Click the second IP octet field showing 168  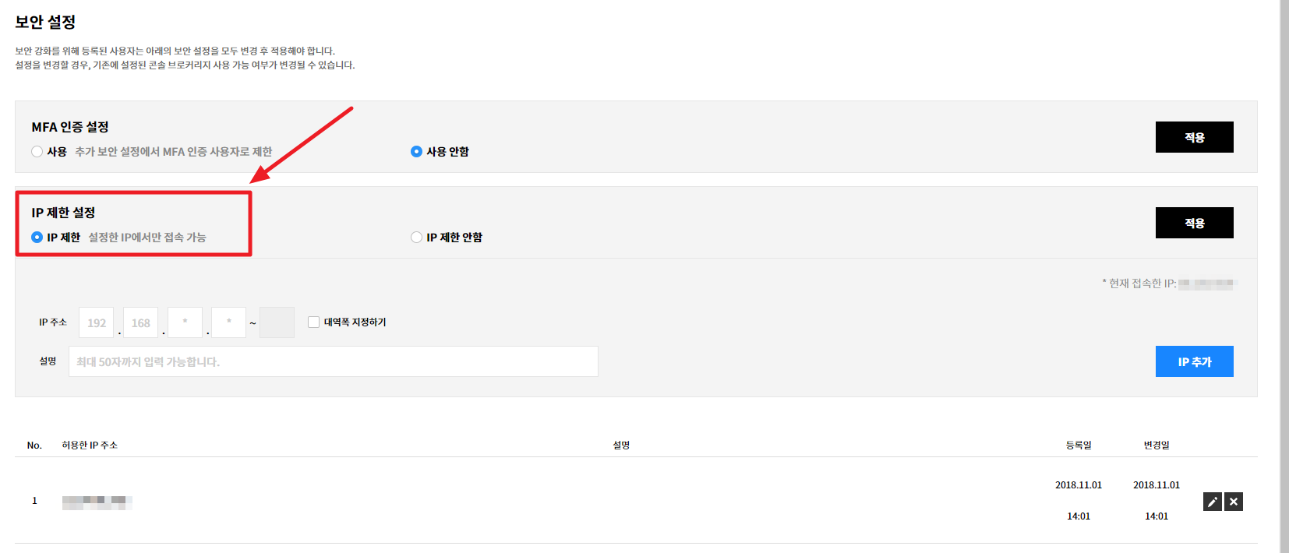(141, 322)
